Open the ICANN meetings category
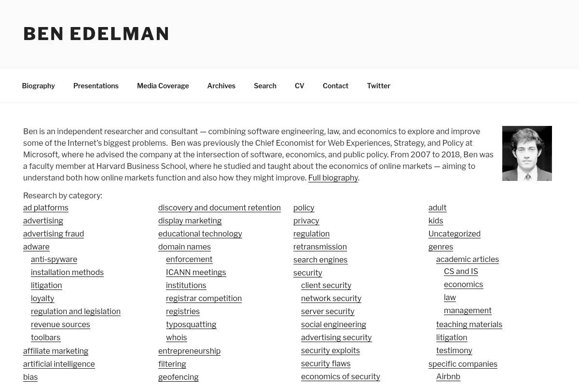Image resolution: width=579 pixels, height=386 pixels. tap(196, 272)
